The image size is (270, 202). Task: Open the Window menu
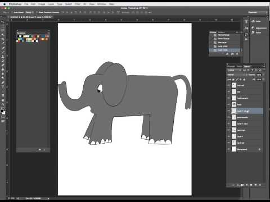pyautogui.click(x=101, y=4)
